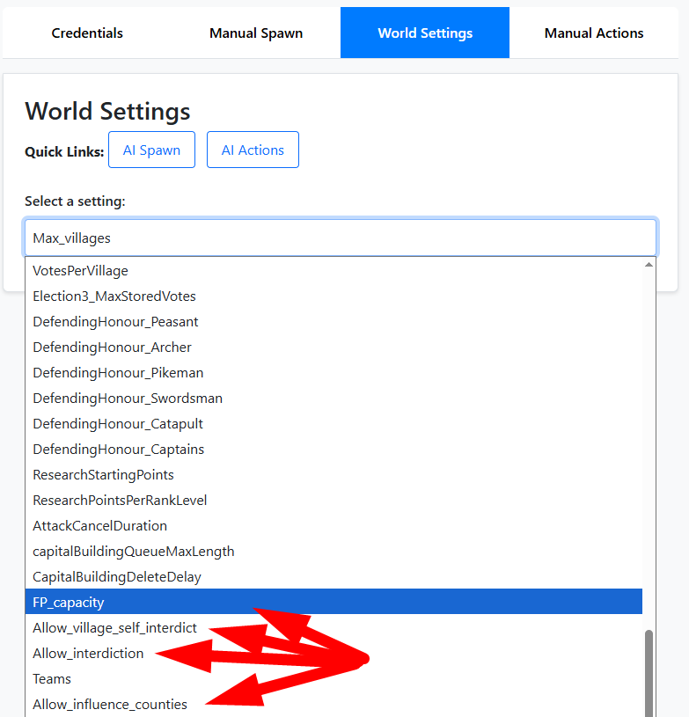Select the highlighted FP_capacity option

pyautogui.click(x=69, y=603)
